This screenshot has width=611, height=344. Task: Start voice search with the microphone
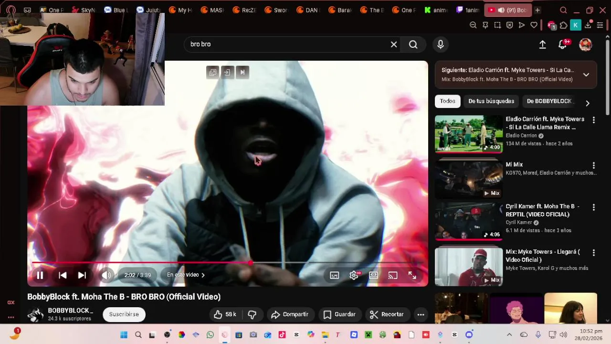coord(441,44)
